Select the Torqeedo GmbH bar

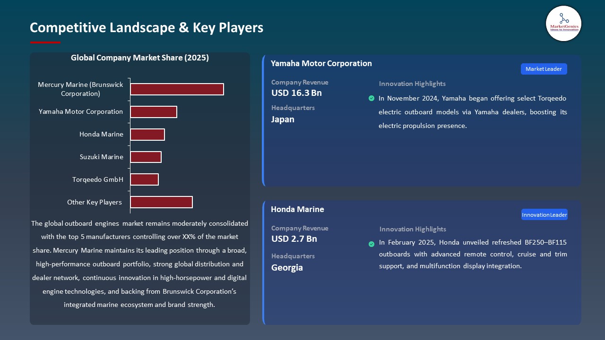pyautogui.click(x=145, y=179)
